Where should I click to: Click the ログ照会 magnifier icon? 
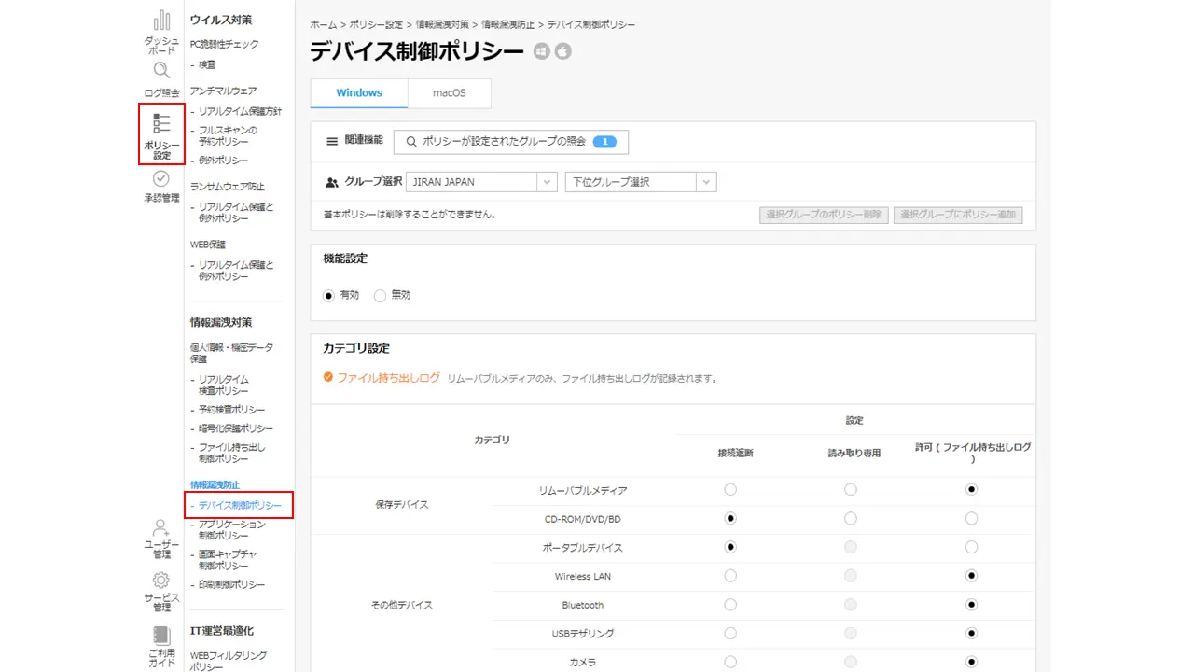(161, 71)
